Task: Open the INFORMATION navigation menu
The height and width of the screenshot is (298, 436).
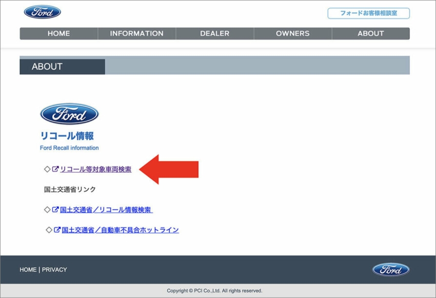Action: [136, 33]
